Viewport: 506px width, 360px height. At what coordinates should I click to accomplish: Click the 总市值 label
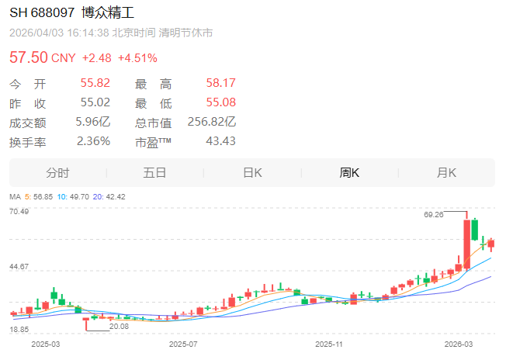(154, 123)
